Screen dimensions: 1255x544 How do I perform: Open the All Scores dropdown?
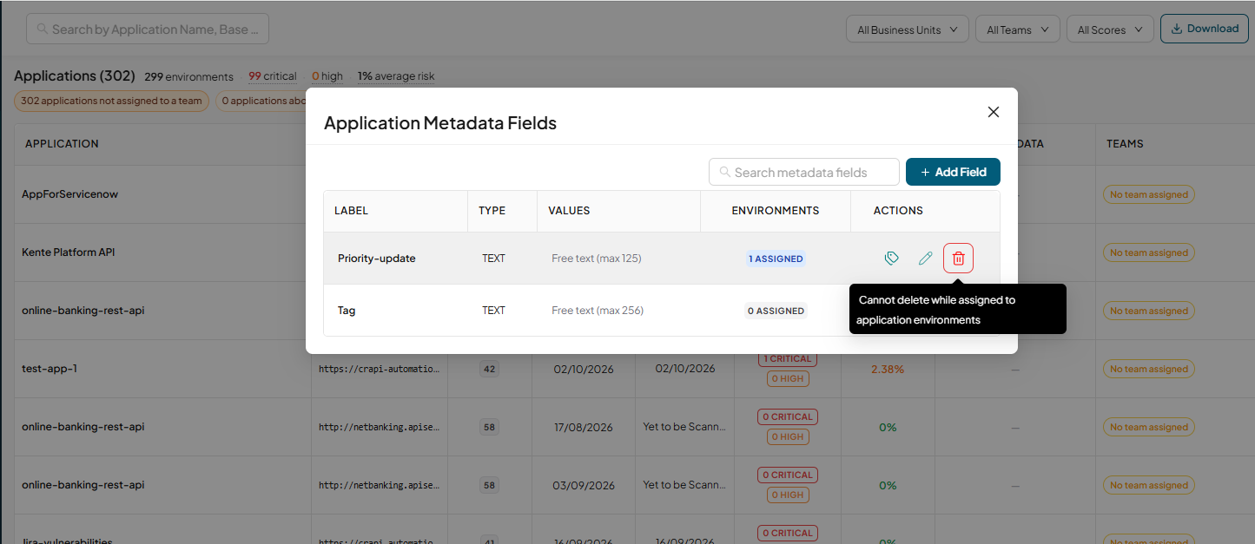(x=1110, y=29)
